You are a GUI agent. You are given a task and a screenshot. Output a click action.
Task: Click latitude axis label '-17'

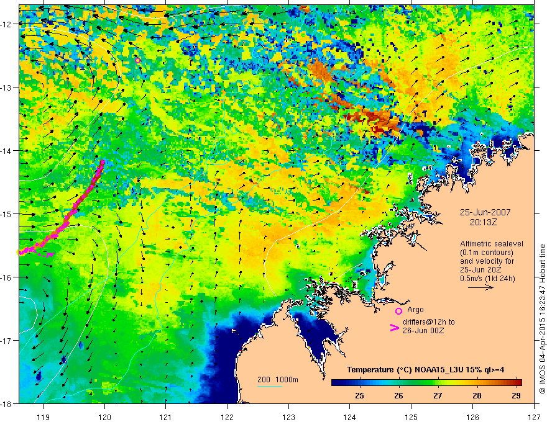tap(7, 340)
